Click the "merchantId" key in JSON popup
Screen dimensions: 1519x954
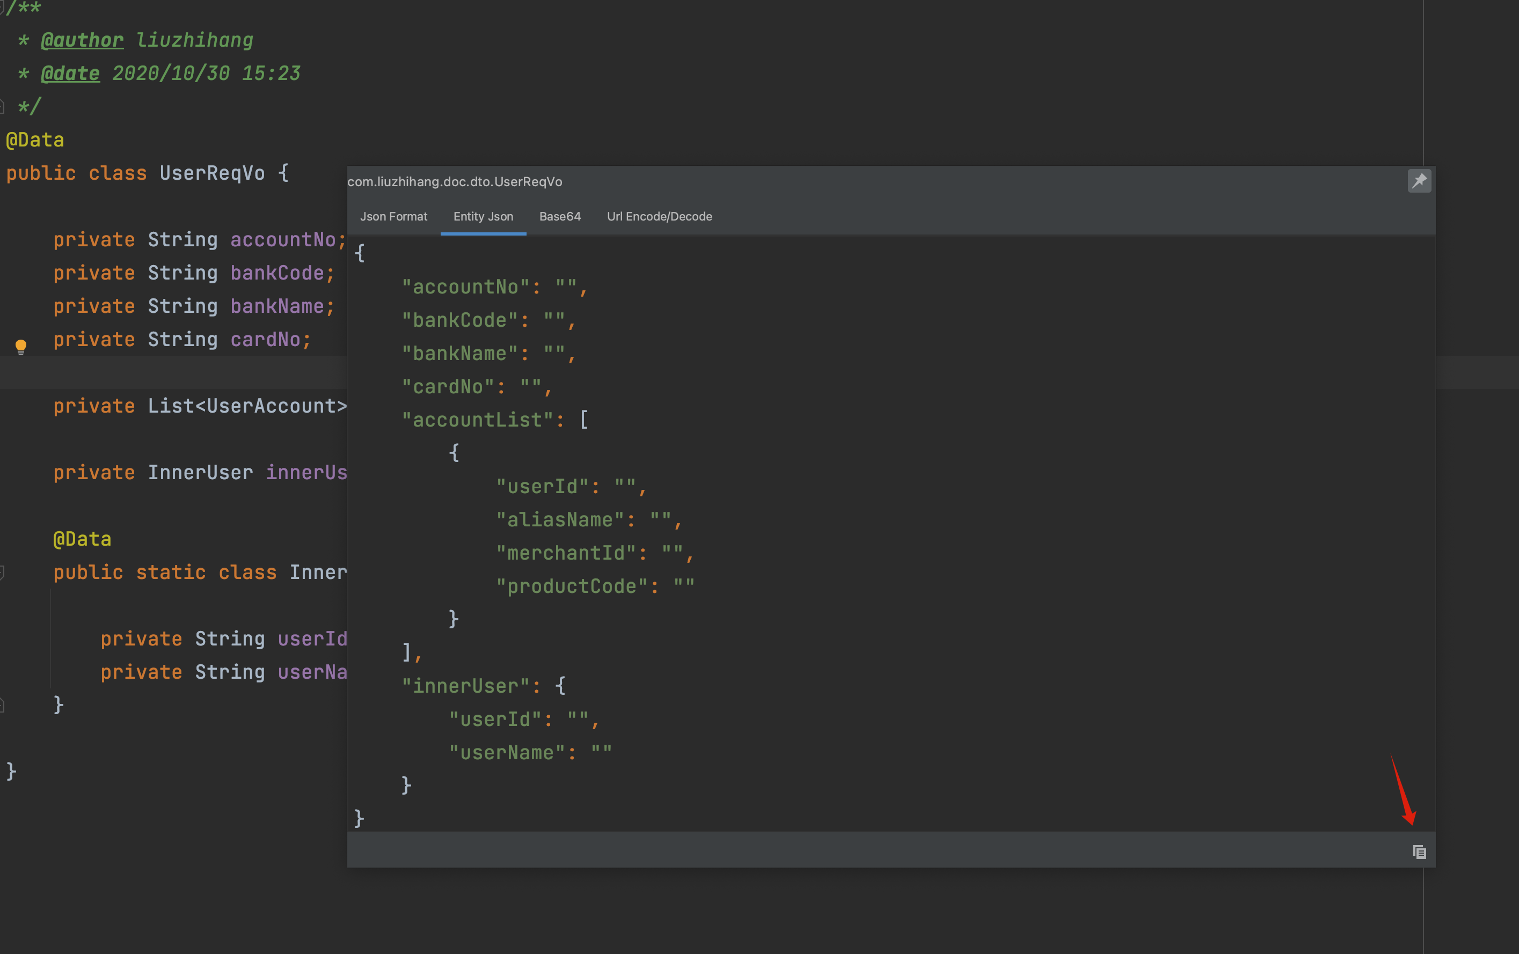pos(566,553)
